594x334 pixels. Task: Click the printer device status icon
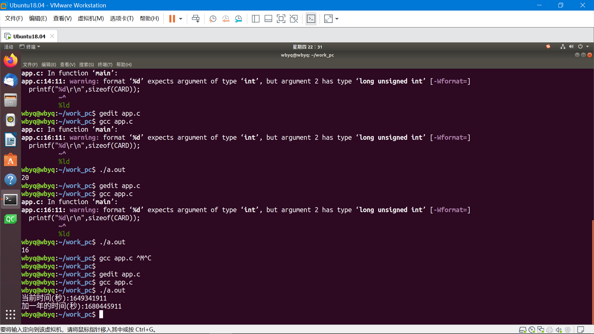click(550, 330)
